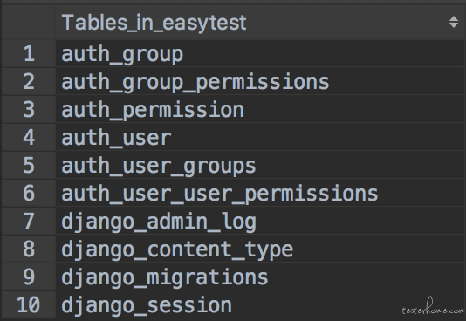Select the auth_user_groups cell
Image resolution: width=466 pixels, height=321 pixels.
tap(259, 166)
